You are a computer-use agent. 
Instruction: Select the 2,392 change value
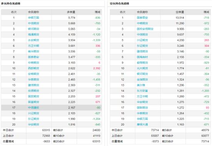[x=97, y=68]
